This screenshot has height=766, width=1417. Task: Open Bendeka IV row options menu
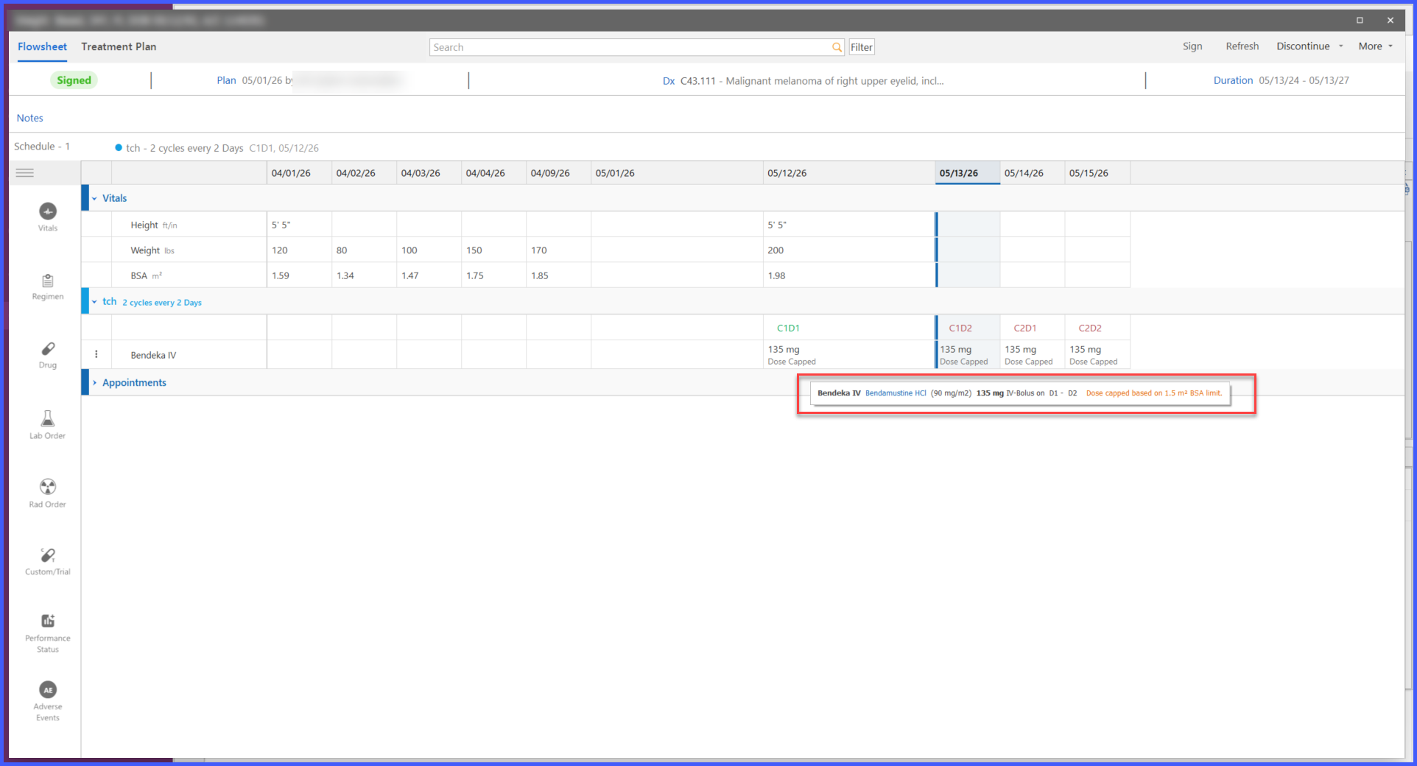point(96,354)
